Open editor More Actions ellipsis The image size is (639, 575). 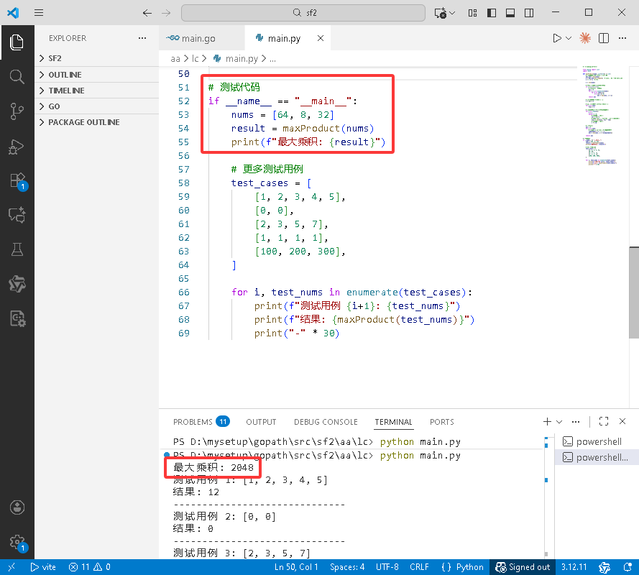click(x=622, y=38)
